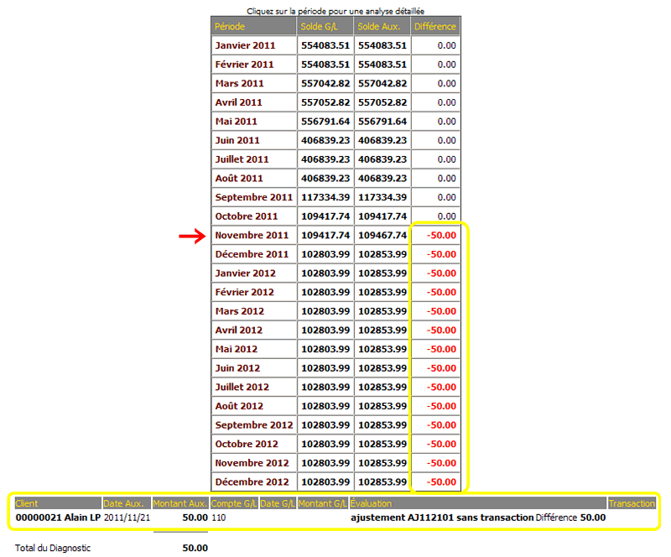Click the Février 2012 period link
This screenshot has width=671, height=557.
[245, 292]
